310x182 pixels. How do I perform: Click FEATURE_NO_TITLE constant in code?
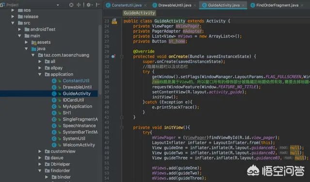click(237, 87)
